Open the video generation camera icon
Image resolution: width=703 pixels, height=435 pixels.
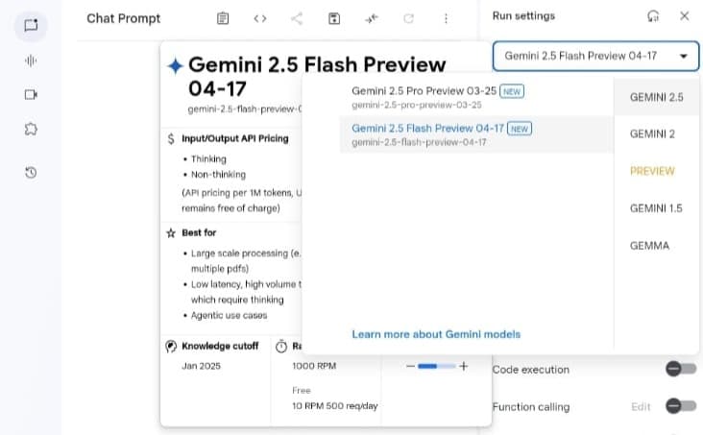[30, 94]
